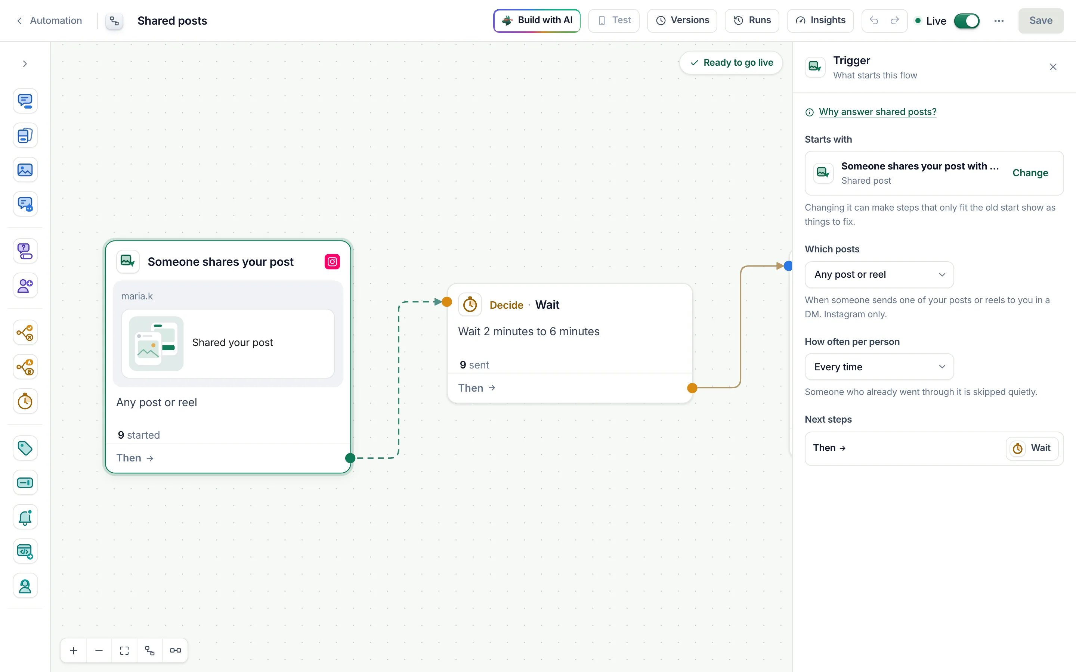Screen dimensions: 1076x672
Task: Zoom in on the canvas
Action: click(x=74, y=651)
